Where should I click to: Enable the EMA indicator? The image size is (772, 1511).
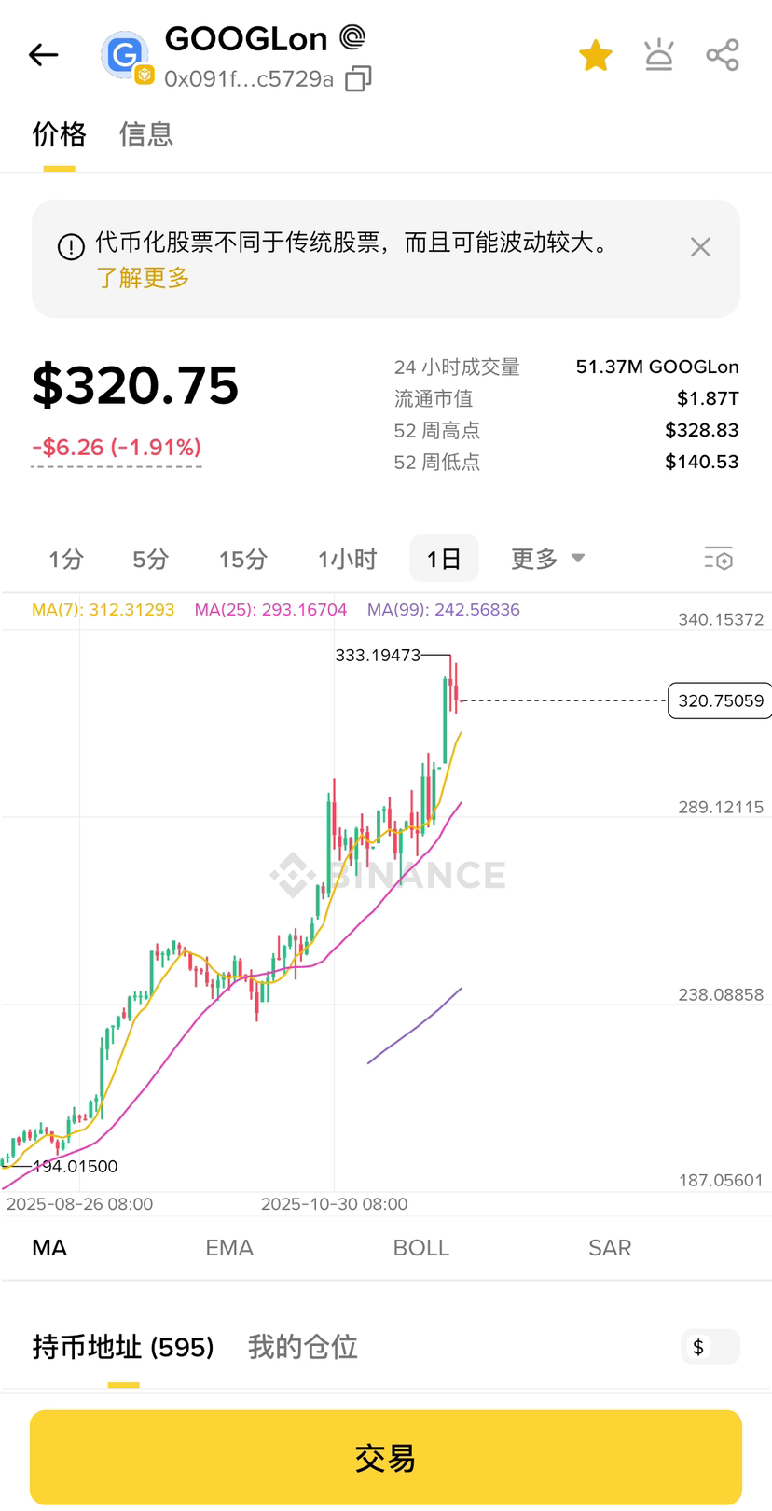(229, 1248)
